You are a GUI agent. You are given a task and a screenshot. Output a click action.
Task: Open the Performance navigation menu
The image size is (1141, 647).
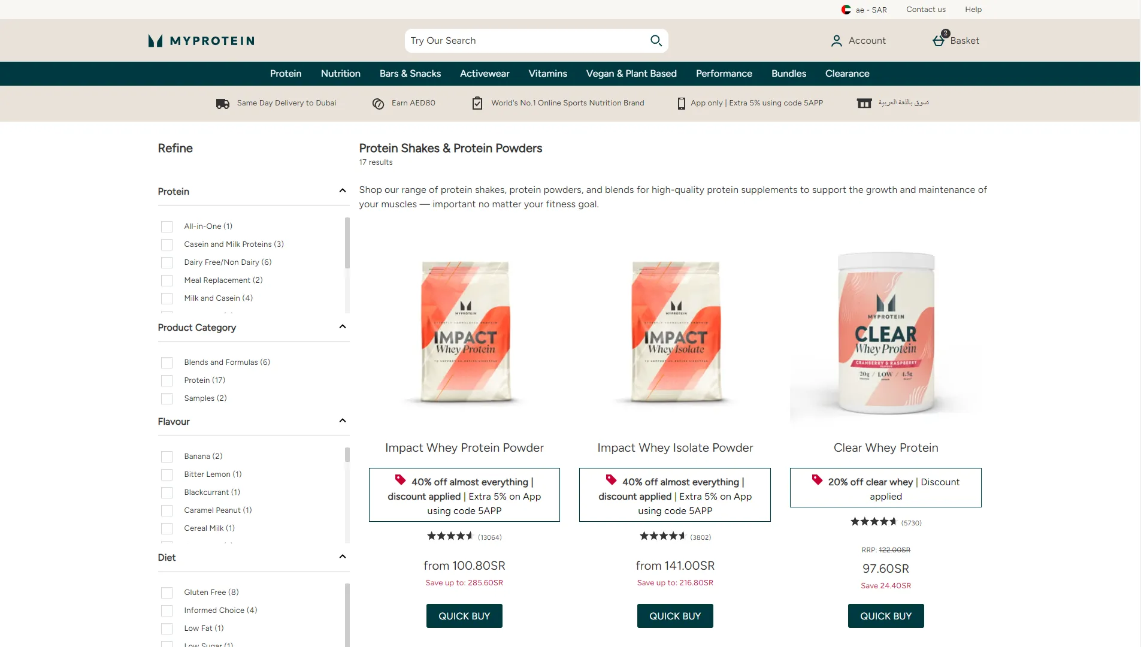pos(724,74)
